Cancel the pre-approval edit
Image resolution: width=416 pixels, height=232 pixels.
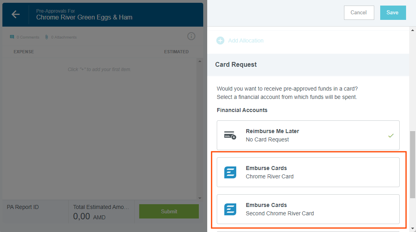(x=359, y=13)
